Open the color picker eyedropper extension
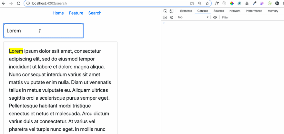The width and height of the screenshot is (284, 134). coord(254,3)
